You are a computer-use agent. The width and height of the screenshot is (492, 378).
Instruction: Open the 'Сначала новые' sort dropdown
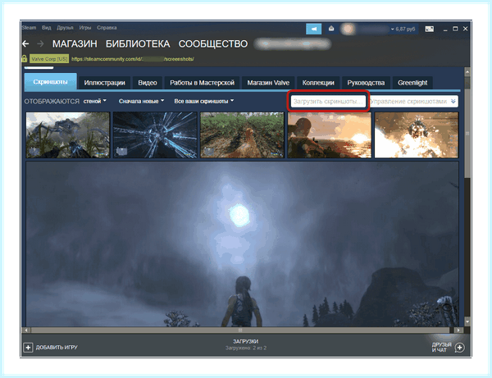tap(141, 101)
